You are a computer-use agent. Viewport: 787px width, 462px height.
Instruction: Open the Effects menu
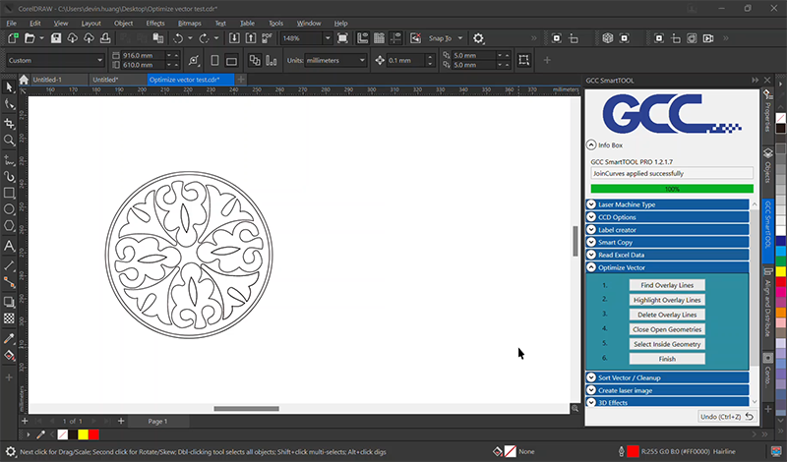pos(154,22)
